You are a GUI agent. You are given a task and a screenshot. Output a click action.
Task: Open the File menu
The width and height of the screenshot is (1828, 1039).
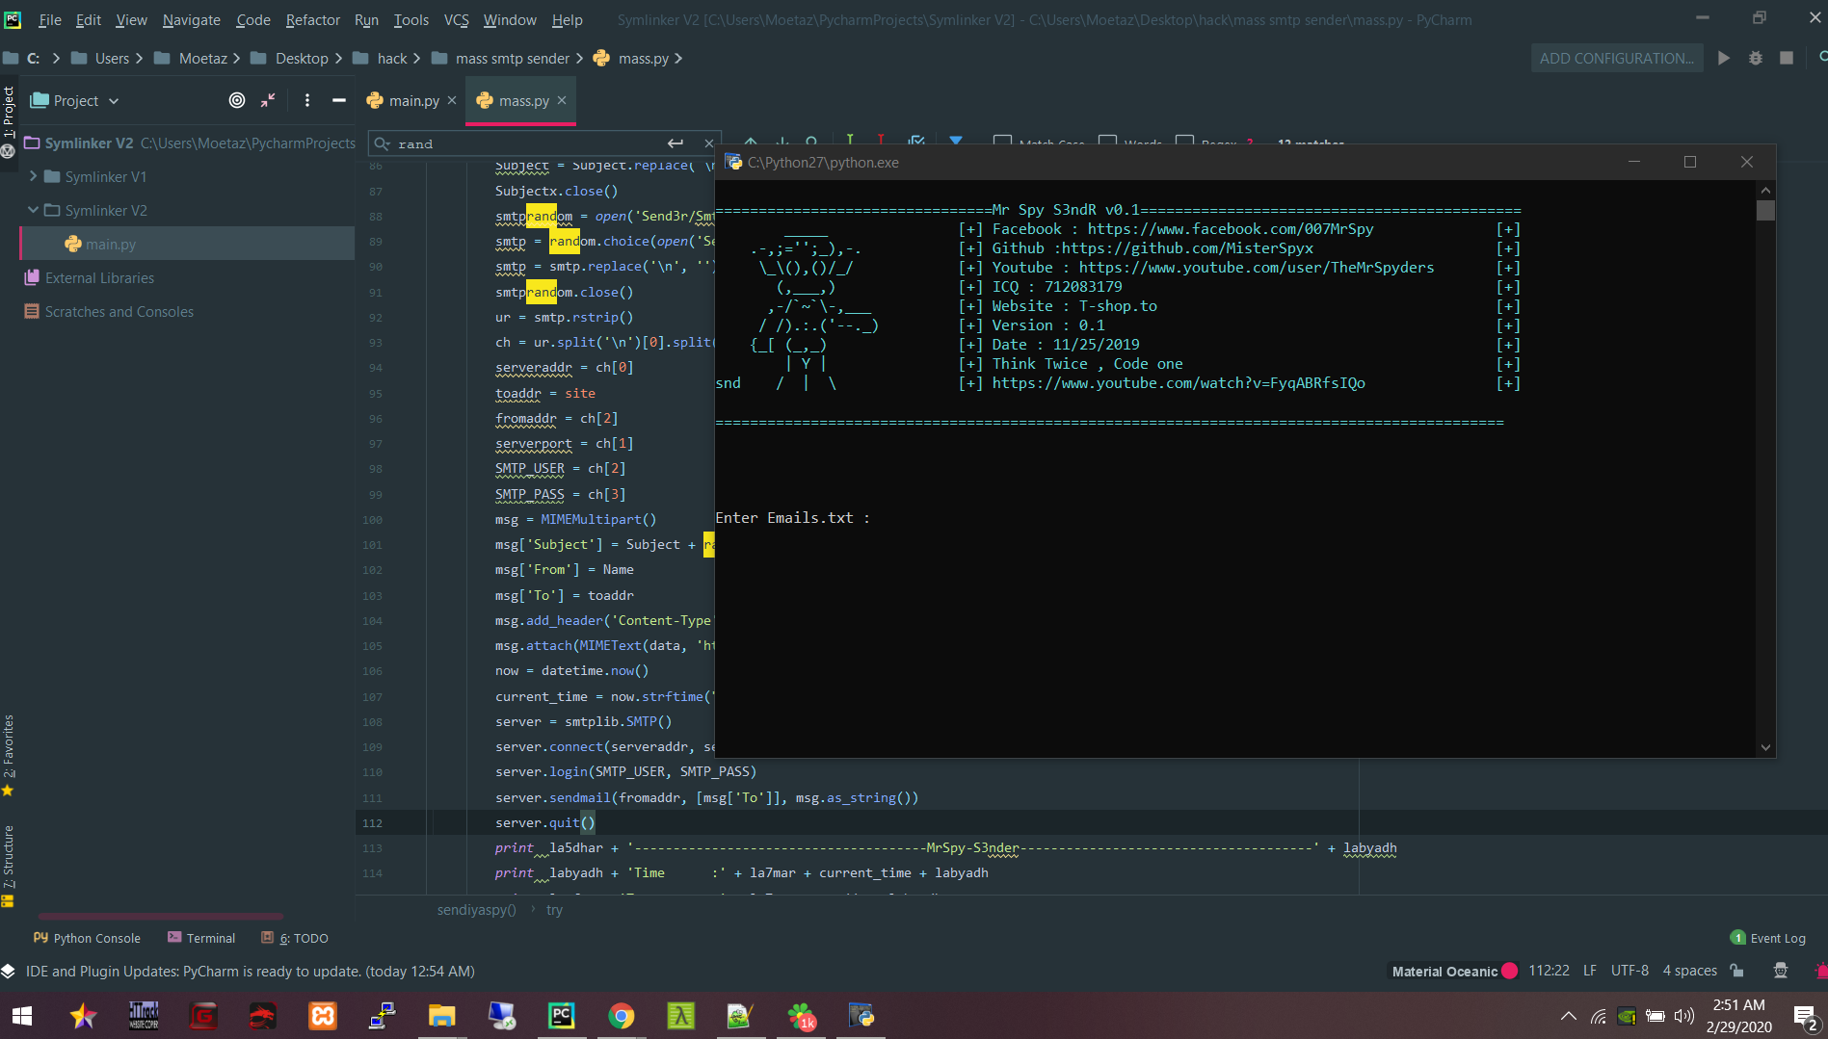point(50,19)
